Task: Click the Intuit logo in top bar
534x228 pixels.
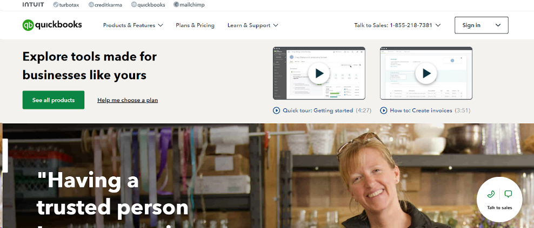Action: (x=33, y=4)
